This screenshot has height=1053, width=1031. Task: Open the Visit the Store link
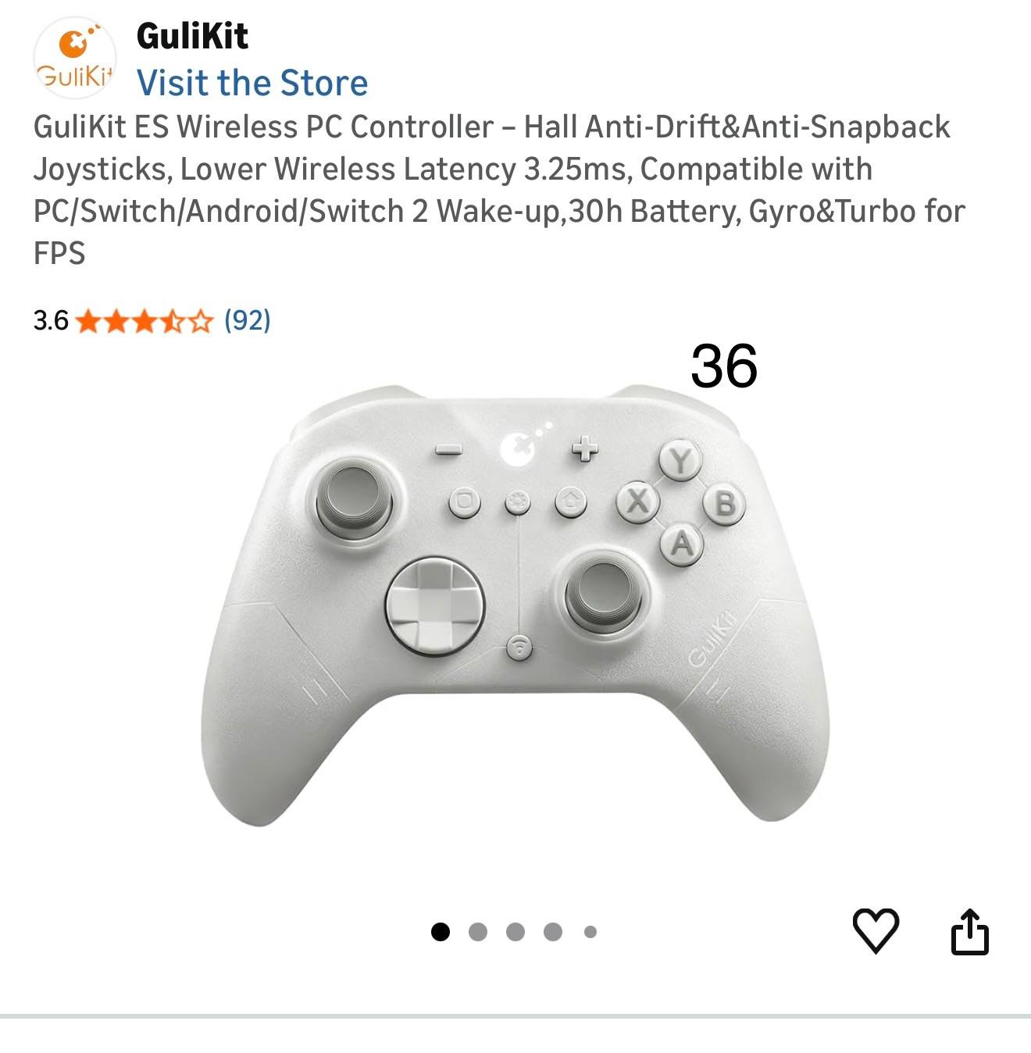coord(252,83)
